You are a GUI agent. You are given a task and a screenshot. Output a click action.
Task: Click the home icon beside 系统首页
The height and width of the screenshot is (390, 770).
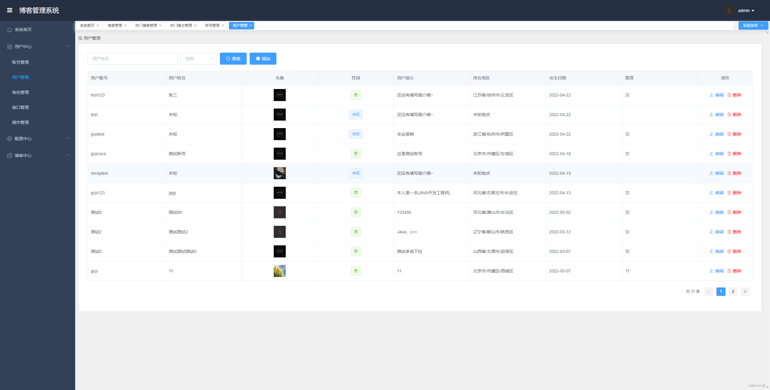pyautogui.click(x=10, y=30)
